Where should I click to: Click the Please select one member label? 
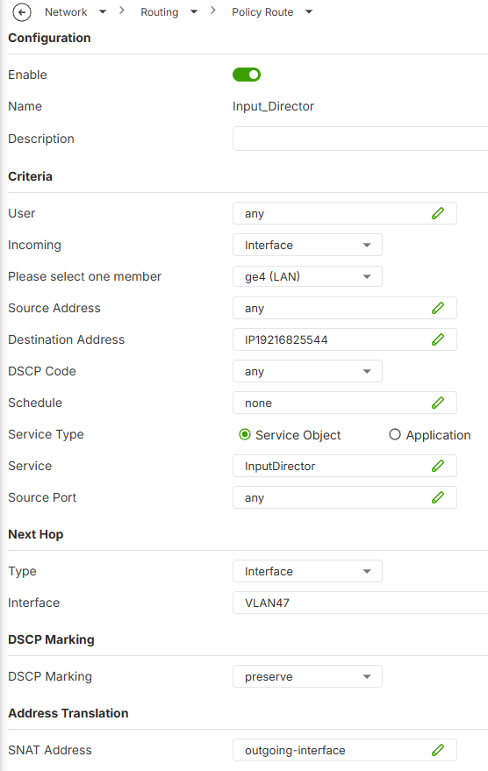tap(84, 276)
